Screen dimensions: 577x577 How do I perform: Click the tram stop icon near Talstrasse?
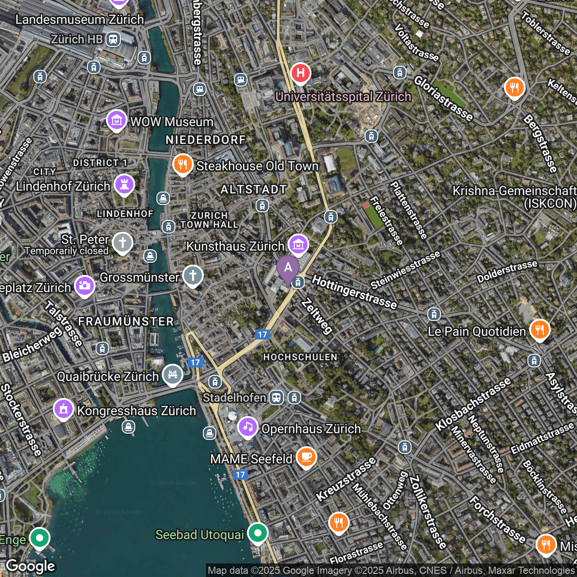(102, 348)
